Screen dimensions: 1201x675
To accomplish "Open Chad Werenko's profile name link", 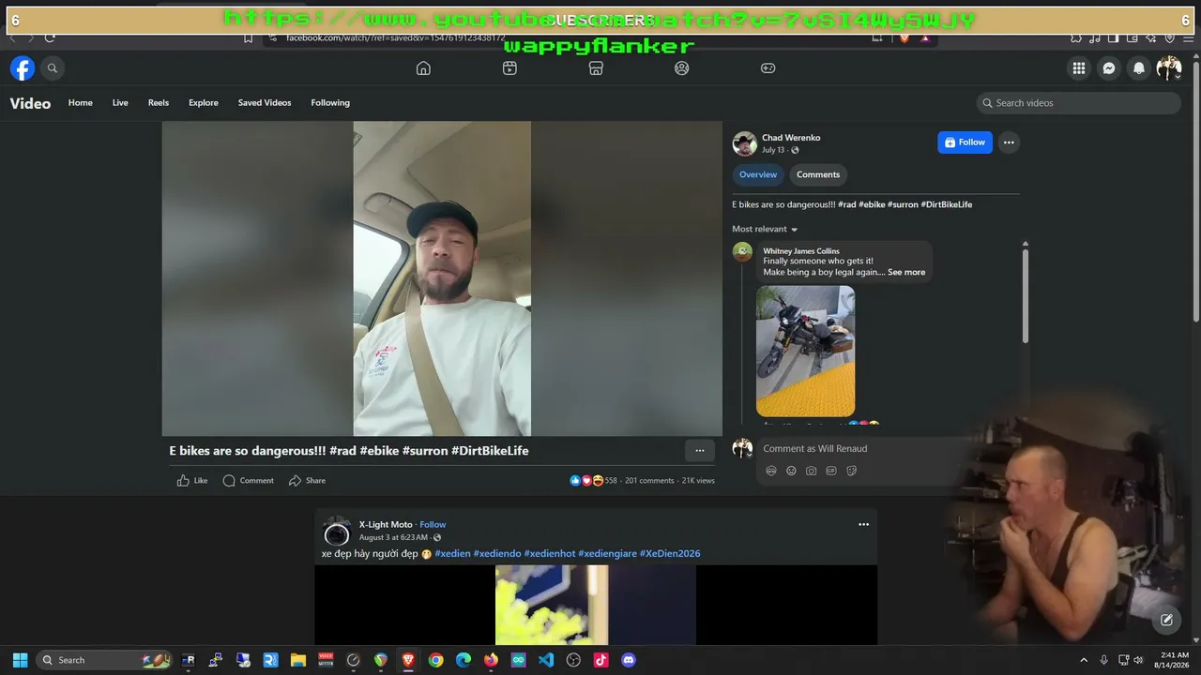I will [791, 138].
